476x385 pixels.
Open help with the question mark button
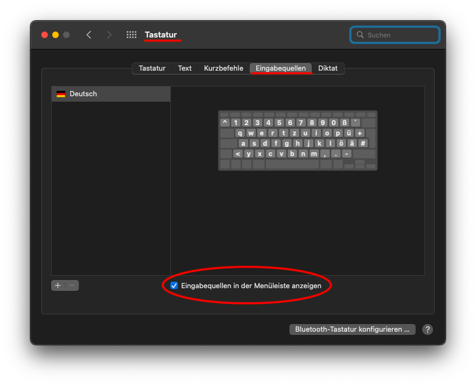(x=428, y=330)
